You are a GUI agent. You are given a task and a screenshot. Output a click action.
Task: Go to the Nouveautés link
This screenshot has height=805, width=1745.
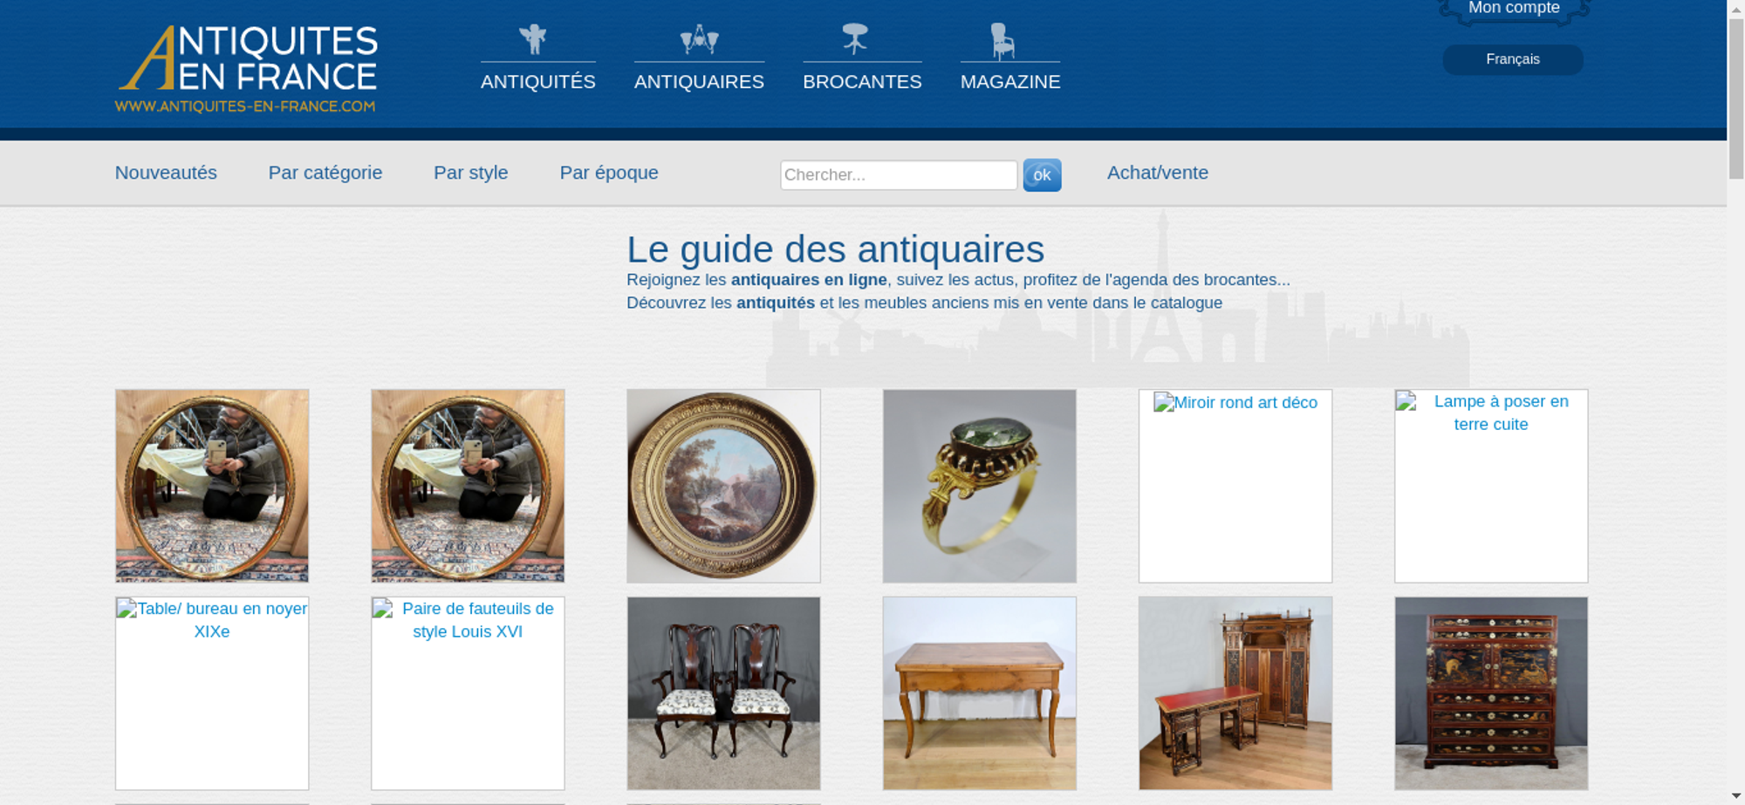(x=166, y=173)
